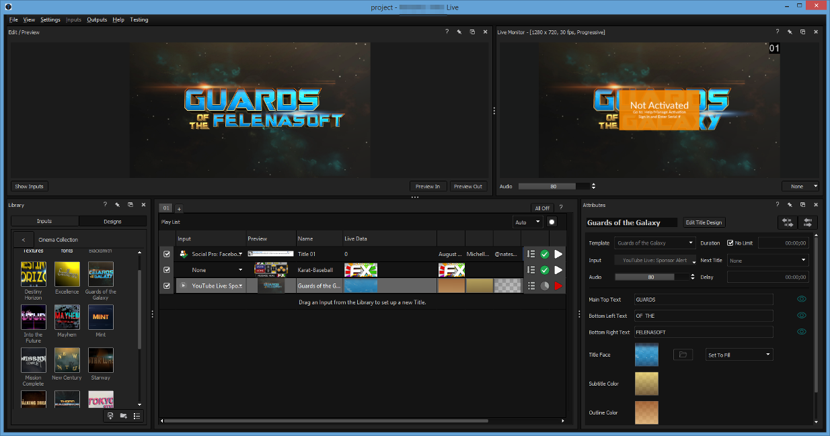Click the Subtitle Color swatch
The height and width of the screenshot is (436, 830).
(646, 384)
